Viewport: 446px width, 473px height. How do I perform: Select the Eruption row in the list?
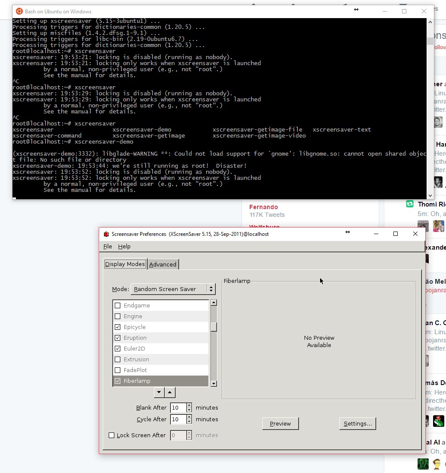tap(161, 338)
